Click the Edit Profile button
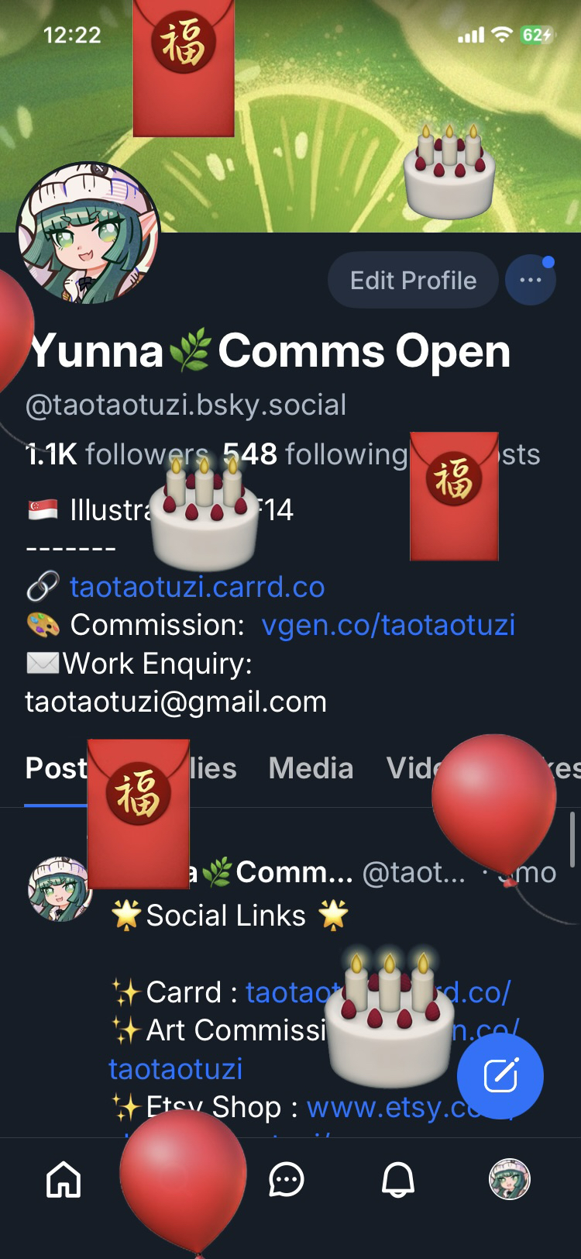581x1259 pixels. pos(413,280)
